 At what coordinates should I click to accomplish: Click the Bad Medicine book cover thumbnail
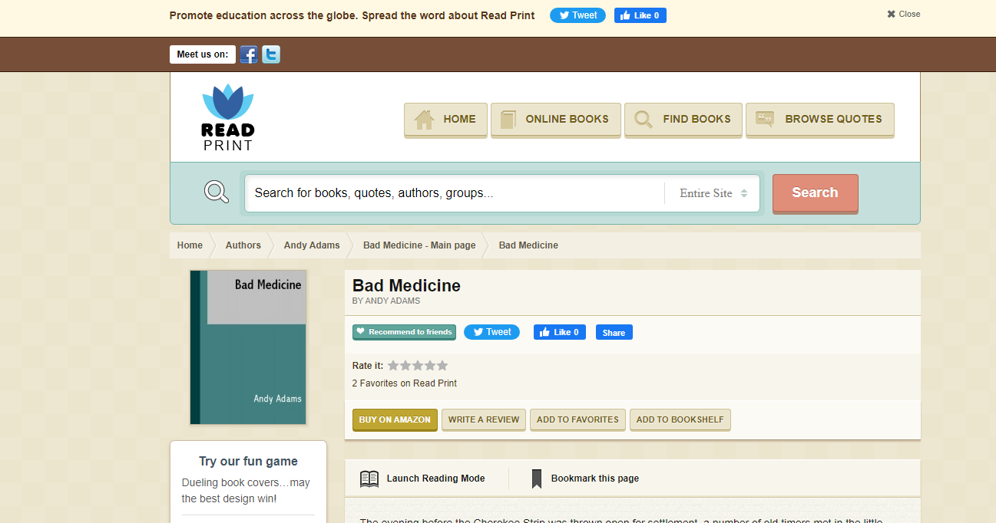(x=248, y=347)
